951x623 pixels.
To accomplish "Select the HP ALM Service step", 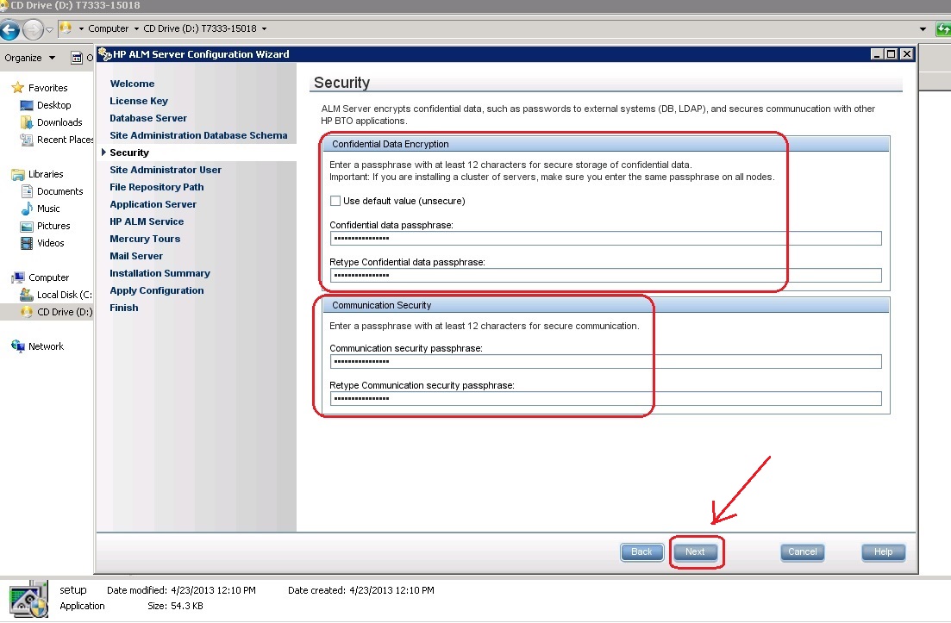I will (147, 221).
